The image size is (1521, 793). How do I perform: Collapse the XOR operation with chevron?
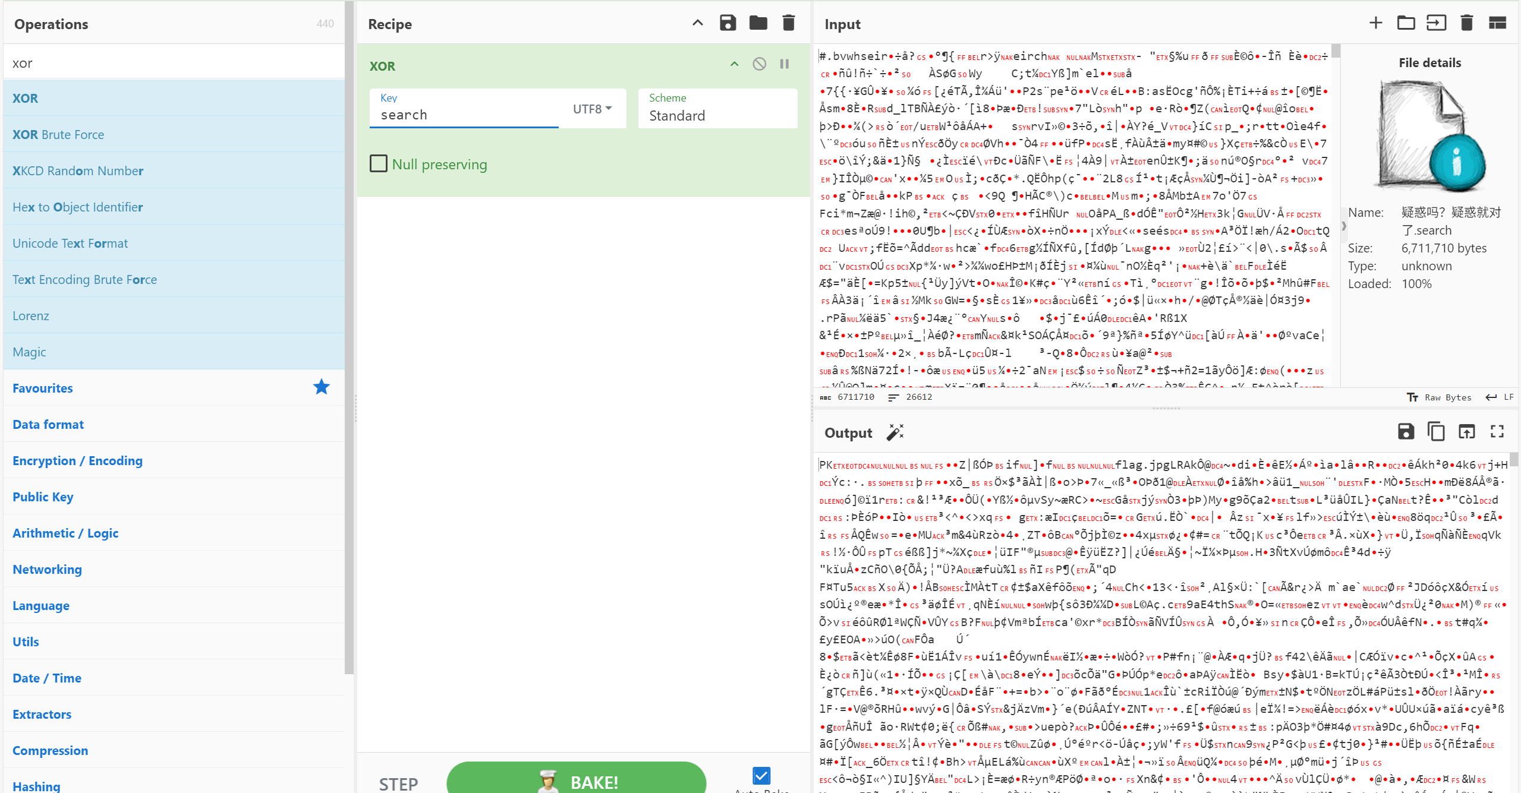(x=734, y=64)
